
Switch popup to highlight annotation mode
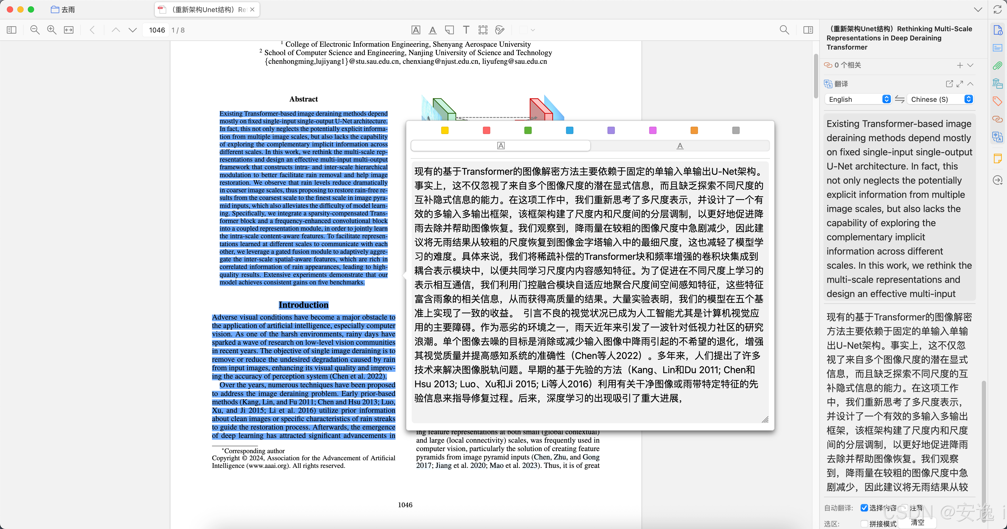point(501,146)
